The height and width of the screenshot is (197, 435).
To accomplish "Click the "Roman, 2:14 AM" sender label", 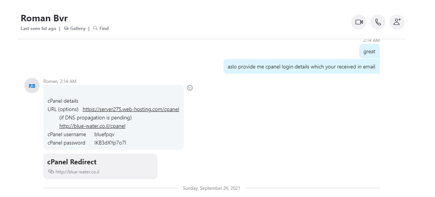I will 60,81.
